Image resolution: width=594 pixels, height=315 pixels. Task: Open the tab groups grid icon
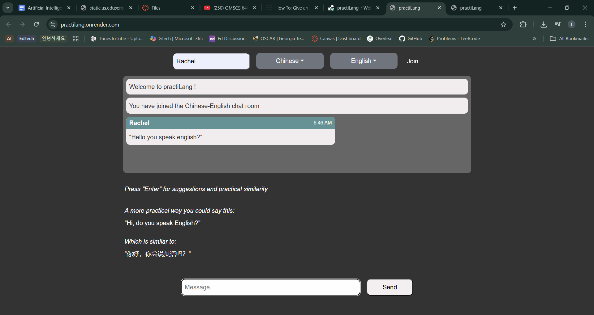click(75, 39)
